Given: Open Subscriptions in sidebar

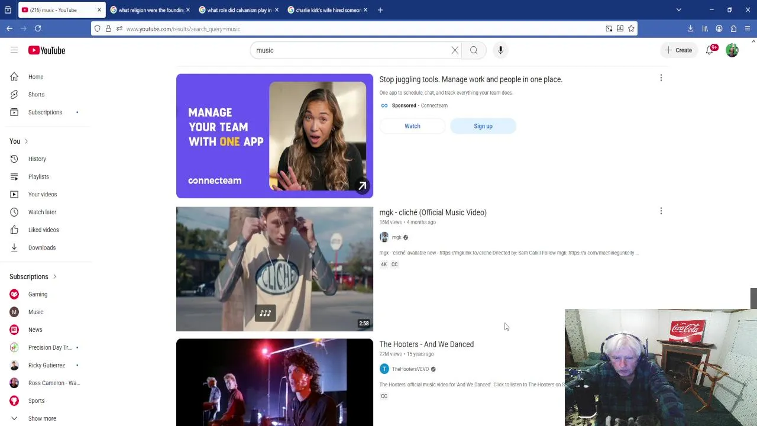Looking at the screenshot, I should pyautogui.click(x=46, y=112).
